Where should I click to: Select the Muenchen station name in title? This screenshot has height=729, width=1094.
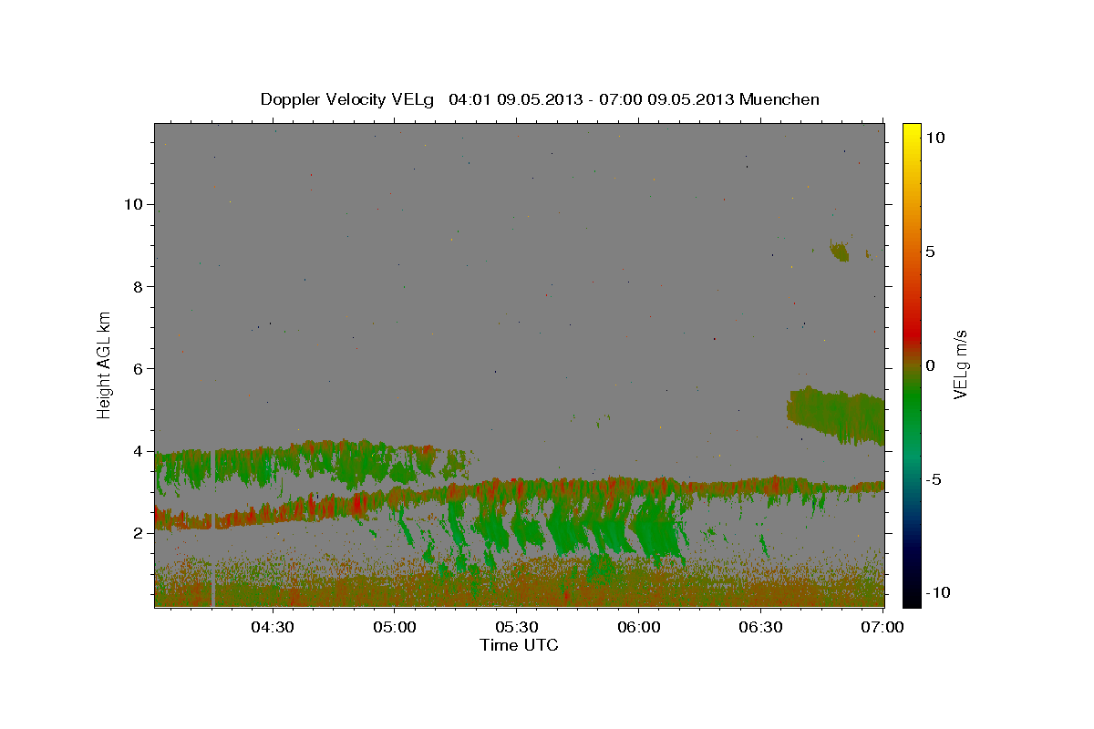pos(779,99)
